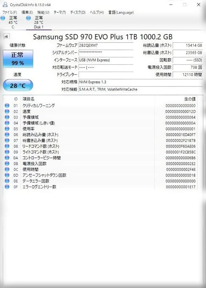Click the 生の値 column header
Viewport: 206px width, 288px height.
click(190, 99)
